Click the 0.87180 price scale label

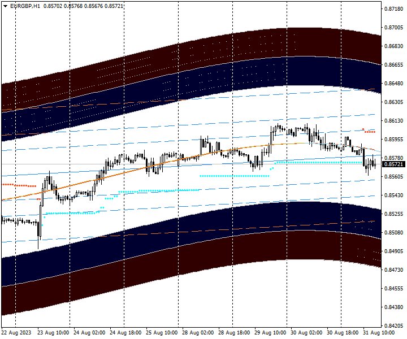point(393,9)
